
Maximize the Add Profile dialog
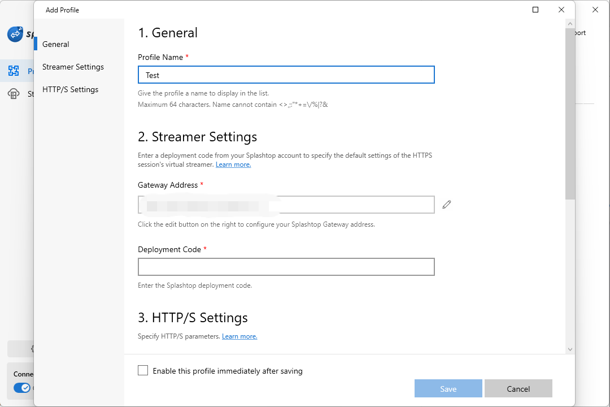coord(535,10)
